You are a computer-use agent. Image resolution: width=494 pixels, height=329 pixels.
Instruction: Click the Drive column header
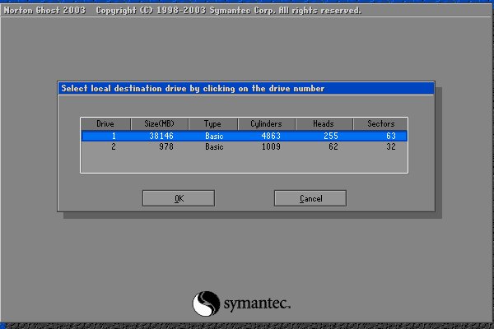(x=105, y=123)
